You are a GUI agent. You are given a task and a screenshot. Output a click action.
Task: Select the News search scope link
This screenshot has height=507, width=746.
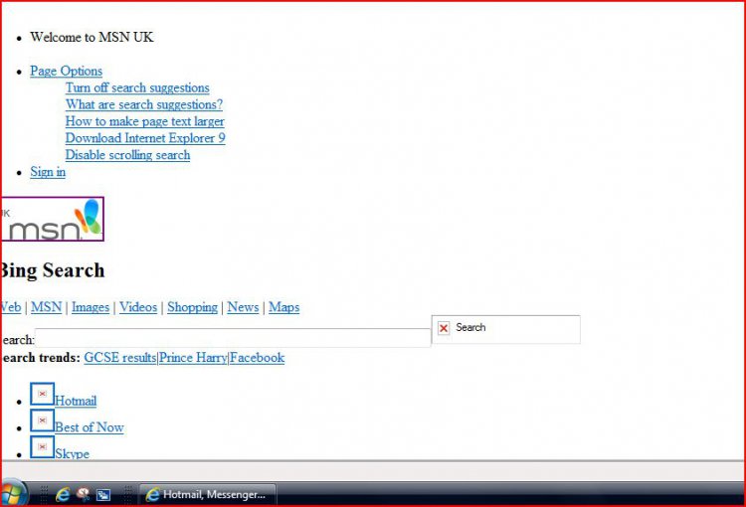(243, 307)
